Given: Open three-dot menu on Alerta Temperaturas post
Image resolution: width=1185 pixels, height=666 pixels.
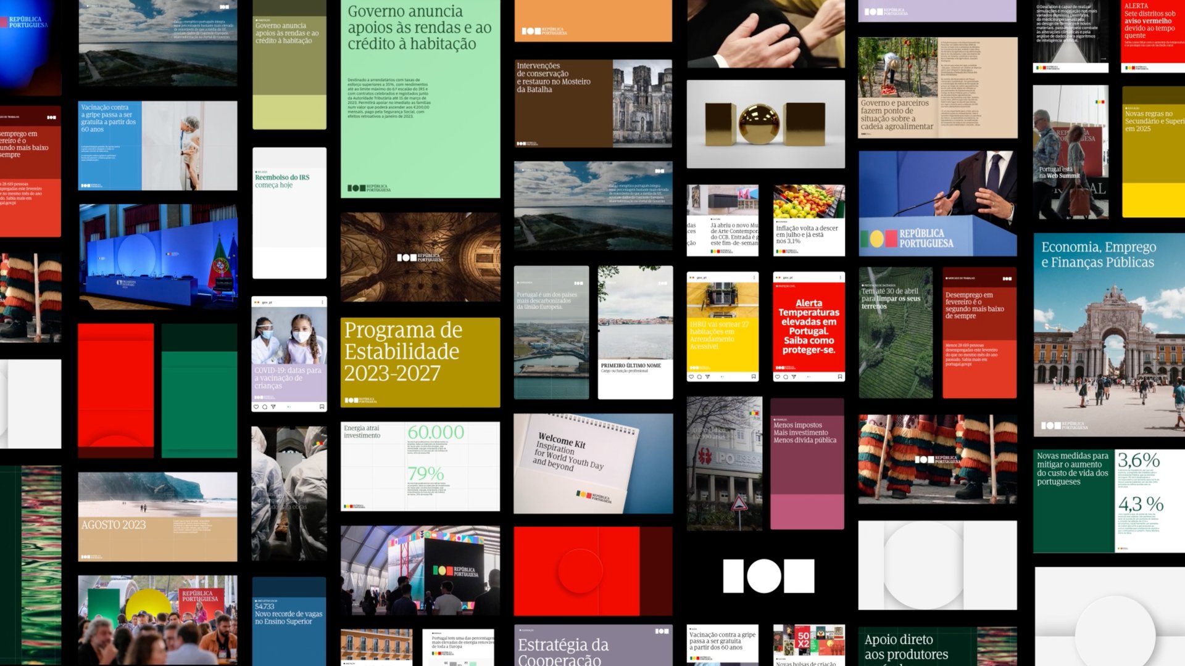Looking at the screenshot, I should click(840, 277).
